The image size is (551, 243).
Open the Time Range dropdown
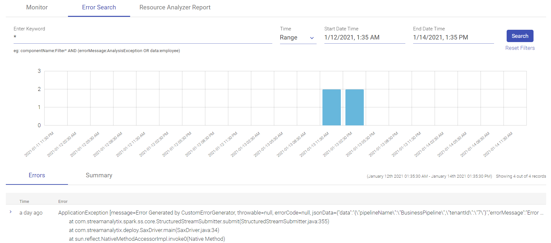(x=298, y=38)
